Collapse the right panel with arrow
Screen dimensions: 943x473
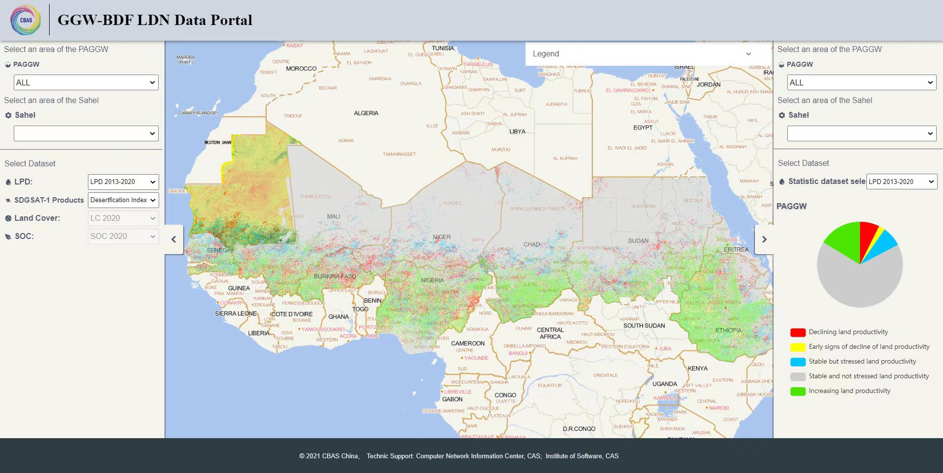[764, 239]
